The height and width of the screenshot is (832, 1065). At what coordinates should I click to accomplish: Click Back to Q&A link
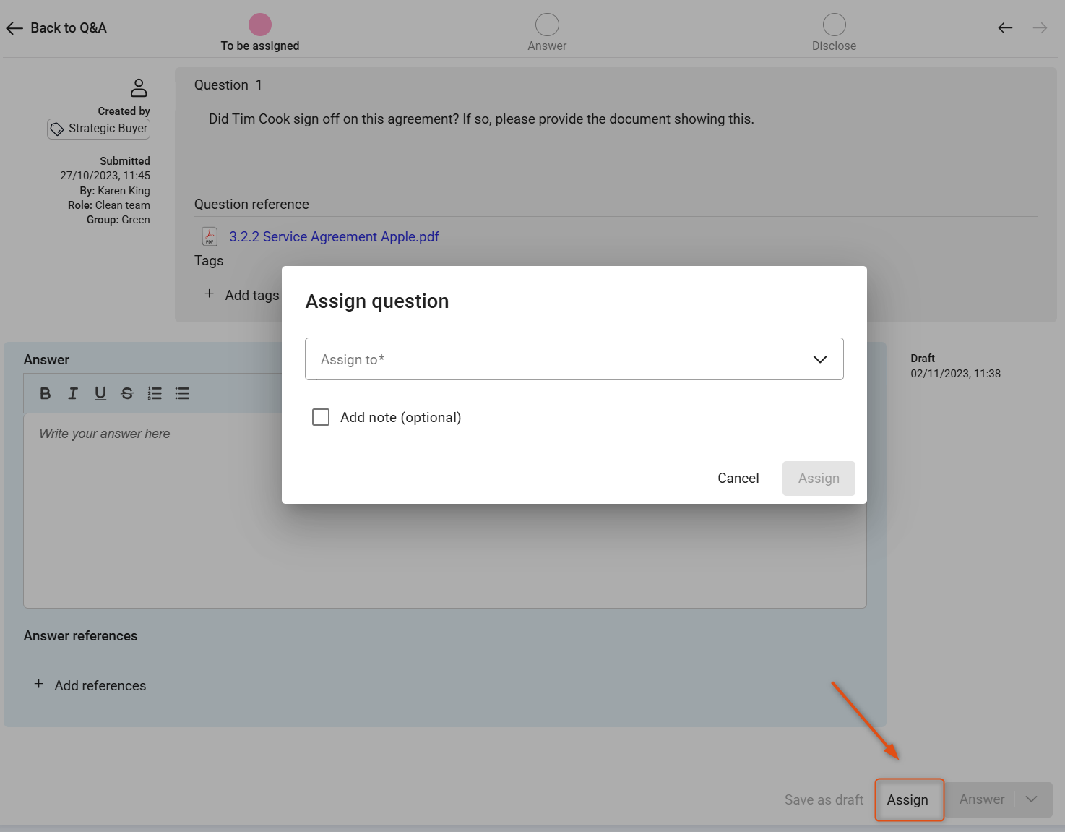(x=69, y=28)
